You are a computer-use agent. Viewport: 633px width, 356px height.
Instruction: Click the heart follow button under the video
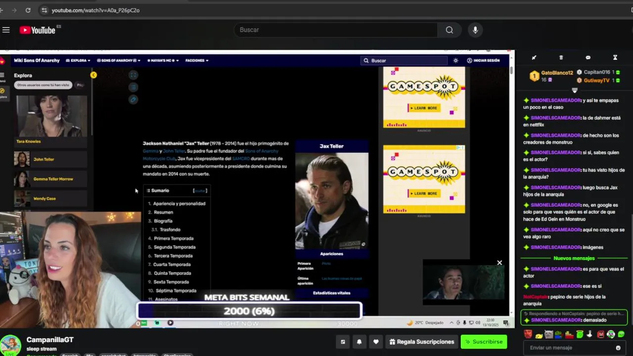tap(376, 342)
